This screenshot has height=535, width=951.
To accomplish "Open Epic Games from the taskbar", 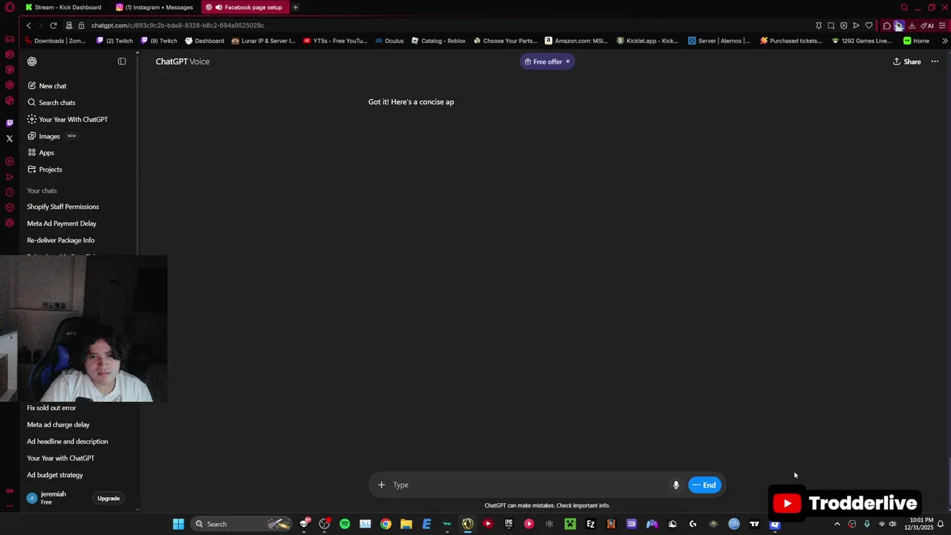I will coord(508,524).
